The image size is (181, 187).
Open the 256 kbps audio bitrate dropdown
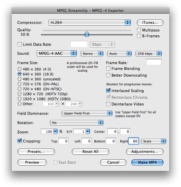pos(149,54)
